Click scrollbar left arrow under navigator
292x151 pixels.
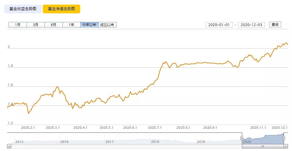click(9, 146)
